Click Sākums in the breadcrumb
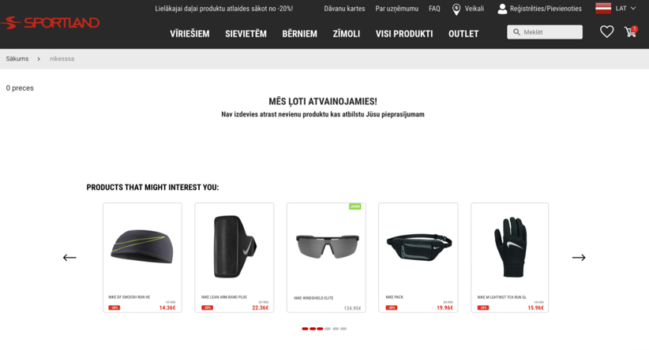The image size is (649, 350). click(17, 58)
